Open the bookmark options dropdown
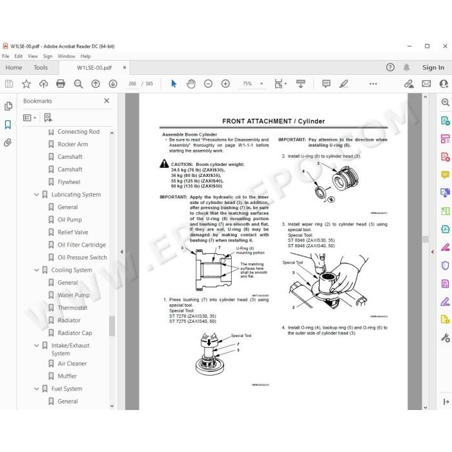Screen dimensions: 452x452 (30, 118)
